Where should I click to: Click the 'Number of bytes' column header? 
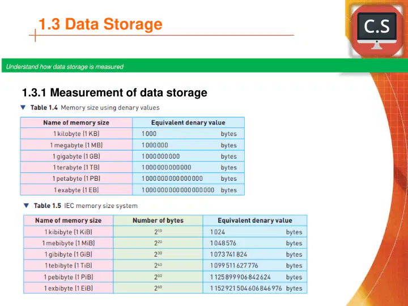[x=158, y=220]
